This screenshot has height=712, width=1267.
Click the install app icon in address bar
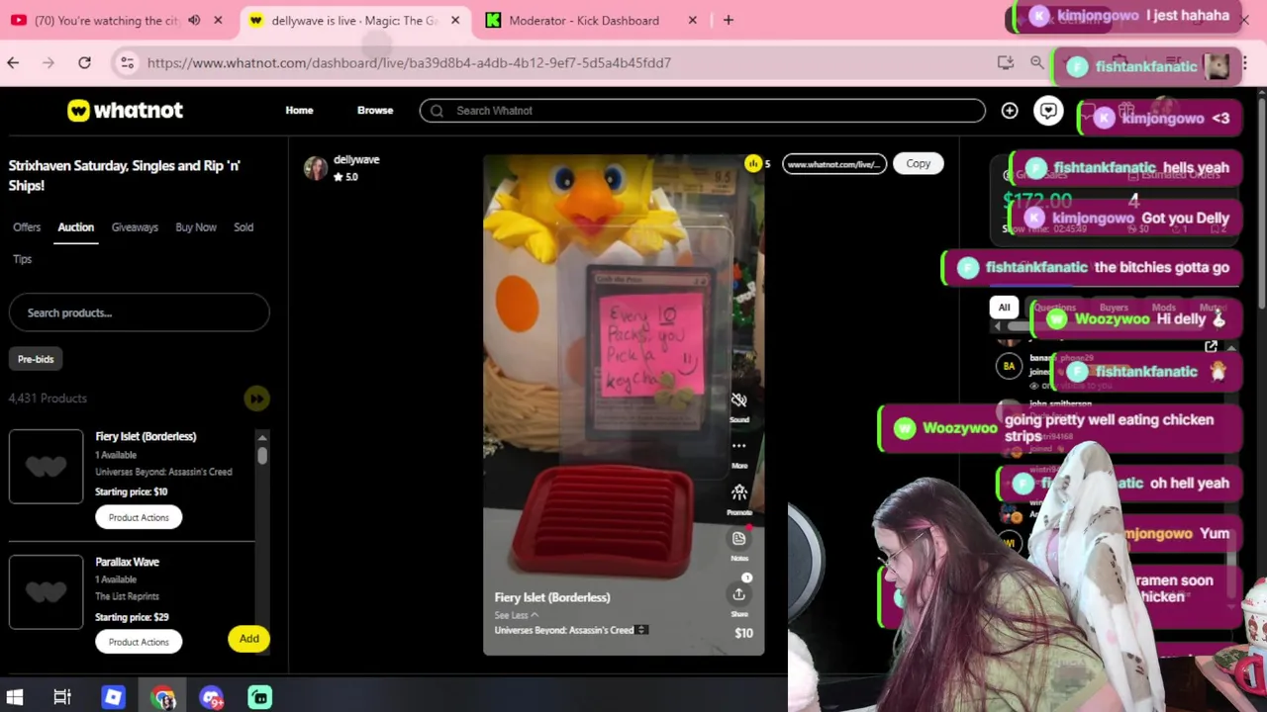point(1005,62)
